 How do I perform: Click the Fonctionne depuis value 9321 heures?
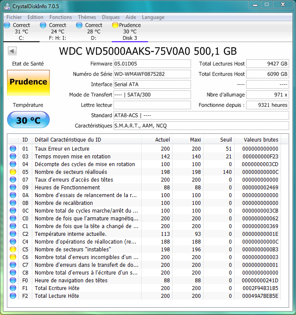268,105
